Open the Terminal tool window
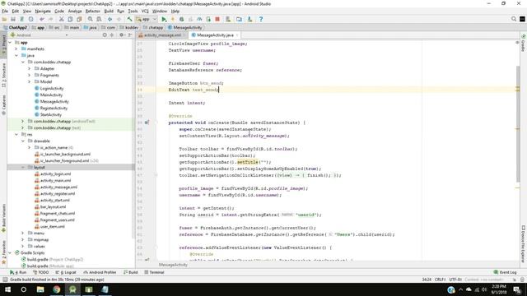 tap(154, 272)
